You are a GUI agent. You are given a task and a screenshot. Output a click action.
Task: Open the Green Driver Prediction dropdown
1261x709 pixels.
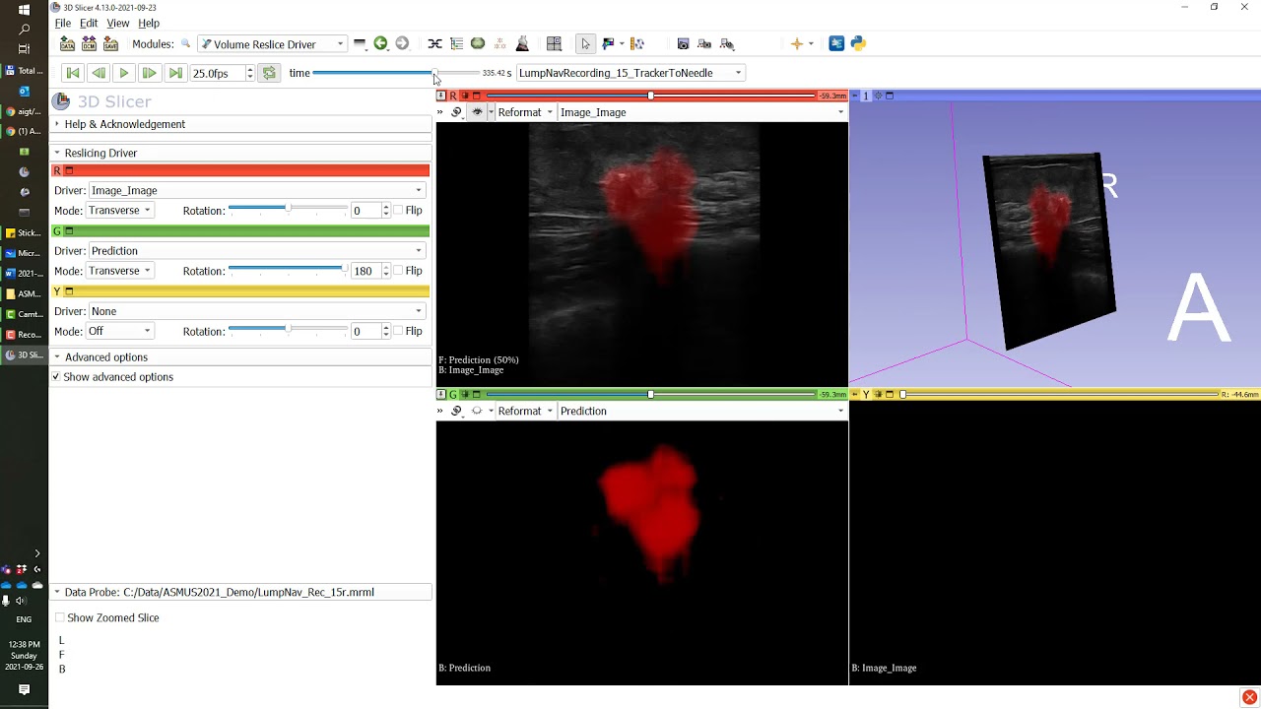pyautogui.click(x=257, y=250)
